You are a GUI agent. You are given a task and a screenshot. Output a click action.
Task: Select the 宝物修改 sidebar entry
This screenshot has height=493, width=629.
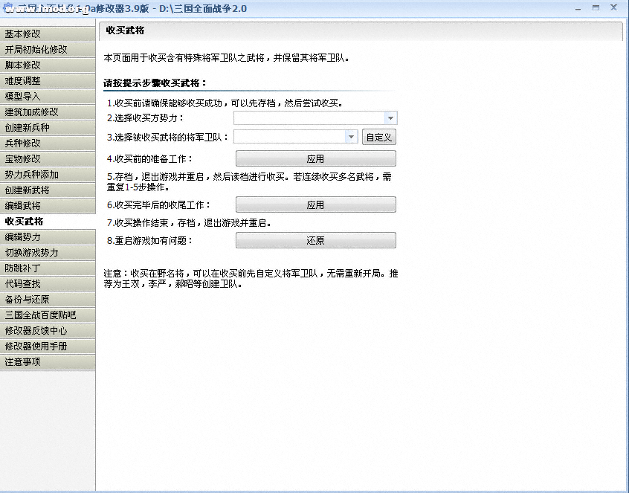coord(48,158)
